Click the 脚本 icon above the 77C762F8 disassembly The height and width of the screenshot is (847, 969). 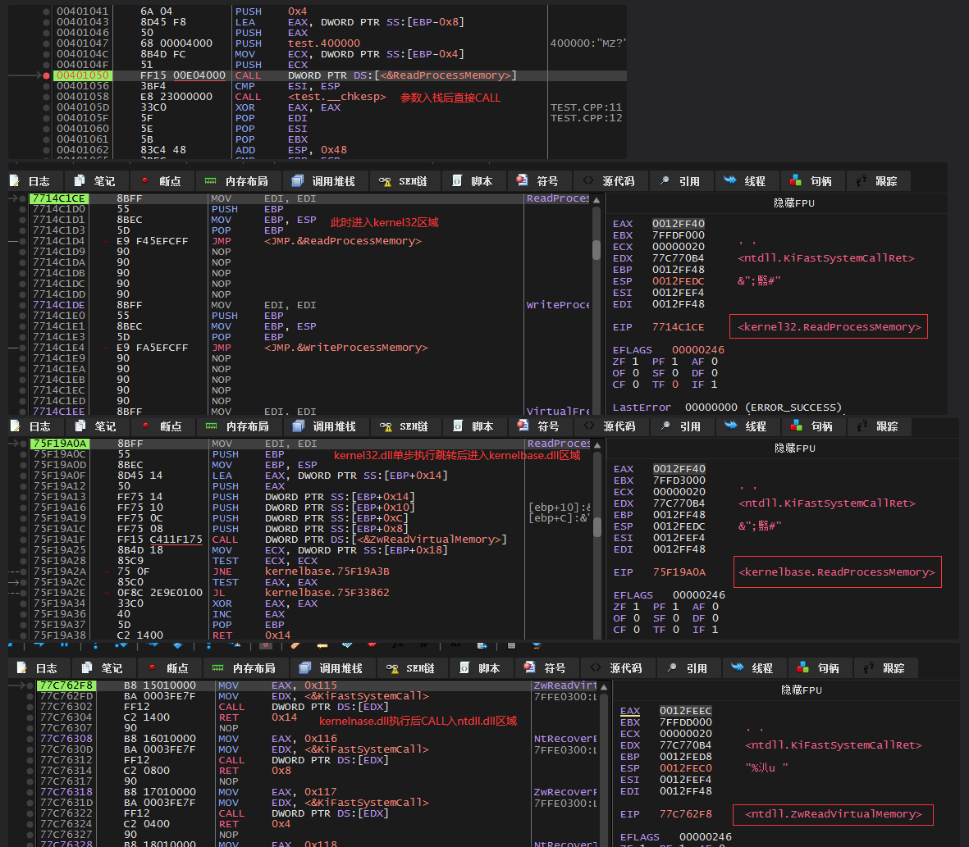tap(464, 668)
